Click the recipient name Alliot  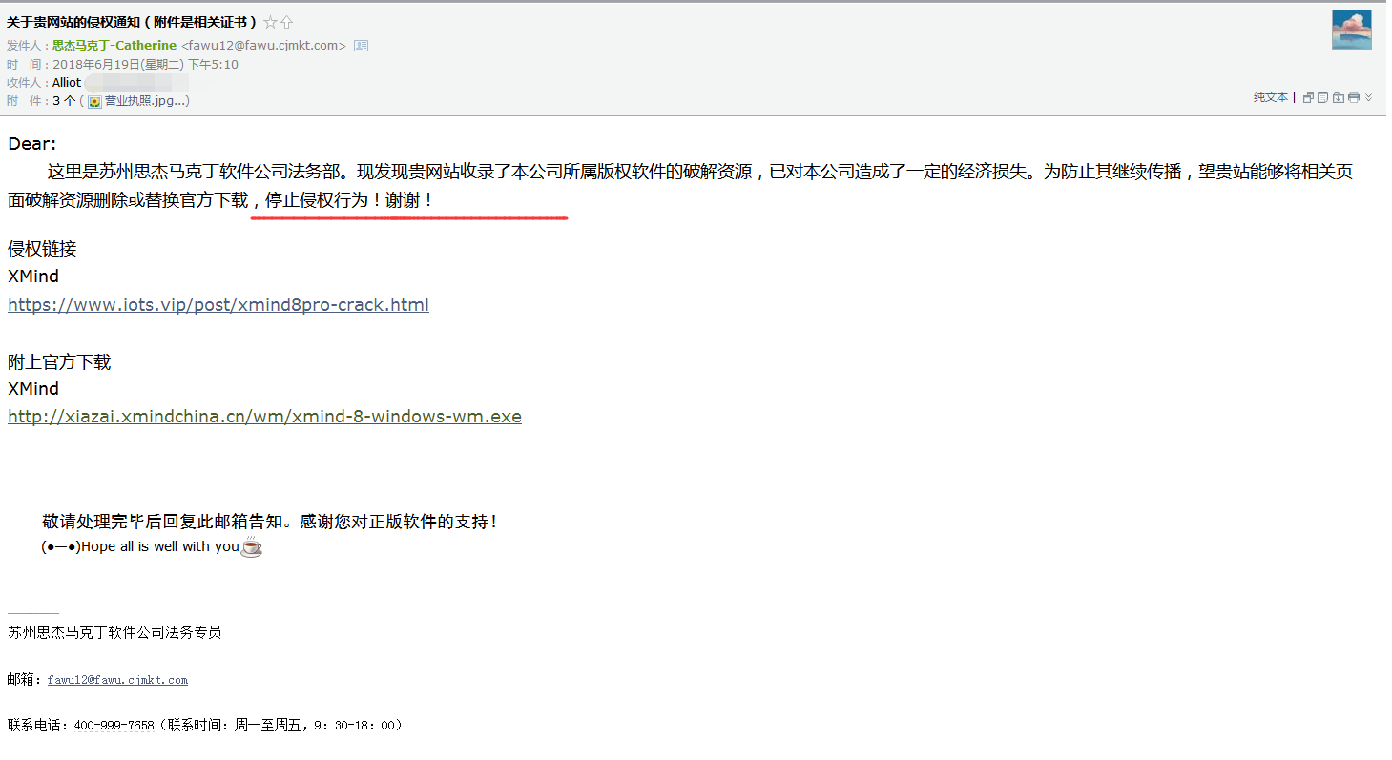tap(67, 83)
